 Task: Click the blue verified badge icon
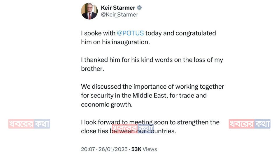click(140, 8)
